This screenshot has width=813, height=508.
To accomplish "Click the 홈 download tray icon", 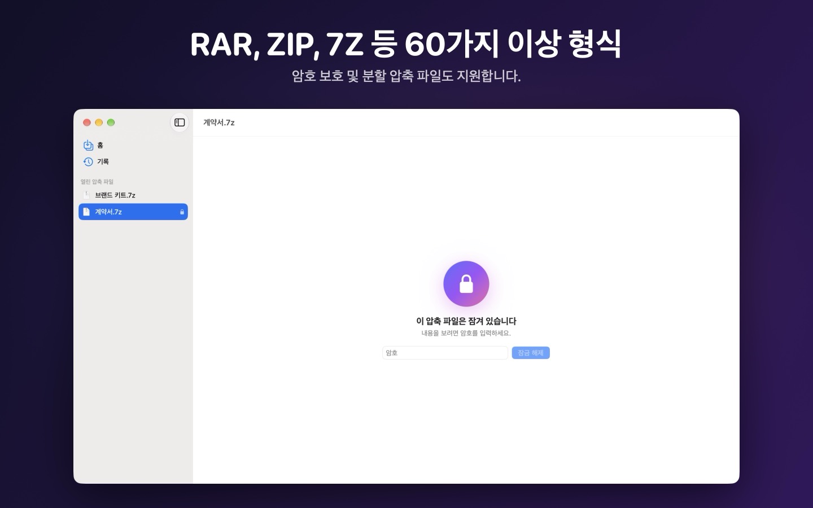I will tap(88, 146).
